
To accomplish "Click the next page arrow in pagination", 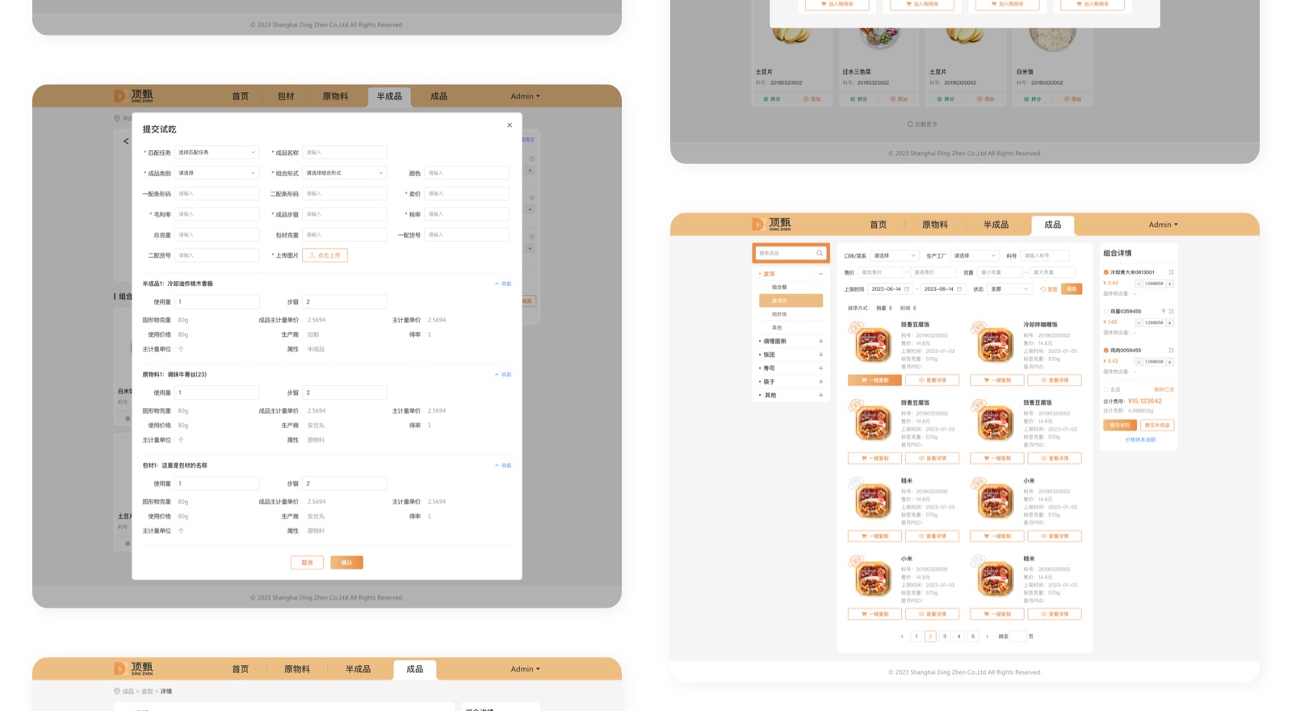I will click(x=987, y=637).
